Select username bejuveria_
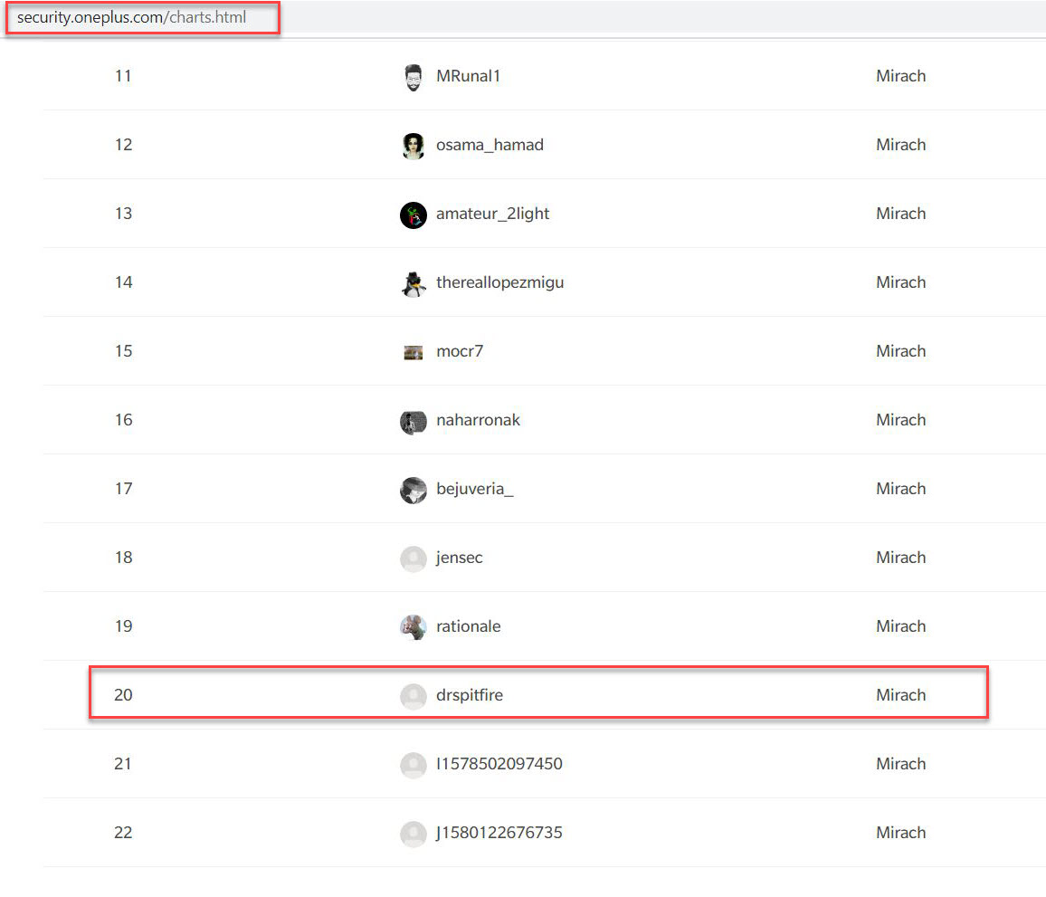This screenshot has height=897, width=1046. (x=475, y=489)
